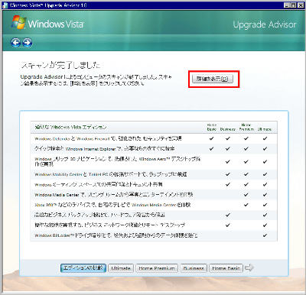
Task: Click the Home Premium checkmark in Xbox 360 row
Action: click(x=246, y=205)
